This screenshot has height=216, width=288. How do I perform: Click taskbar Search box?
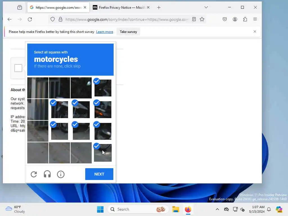point(138,209)
